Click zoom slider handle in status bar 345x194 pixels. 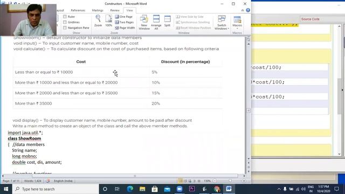[x=230, y=181]
